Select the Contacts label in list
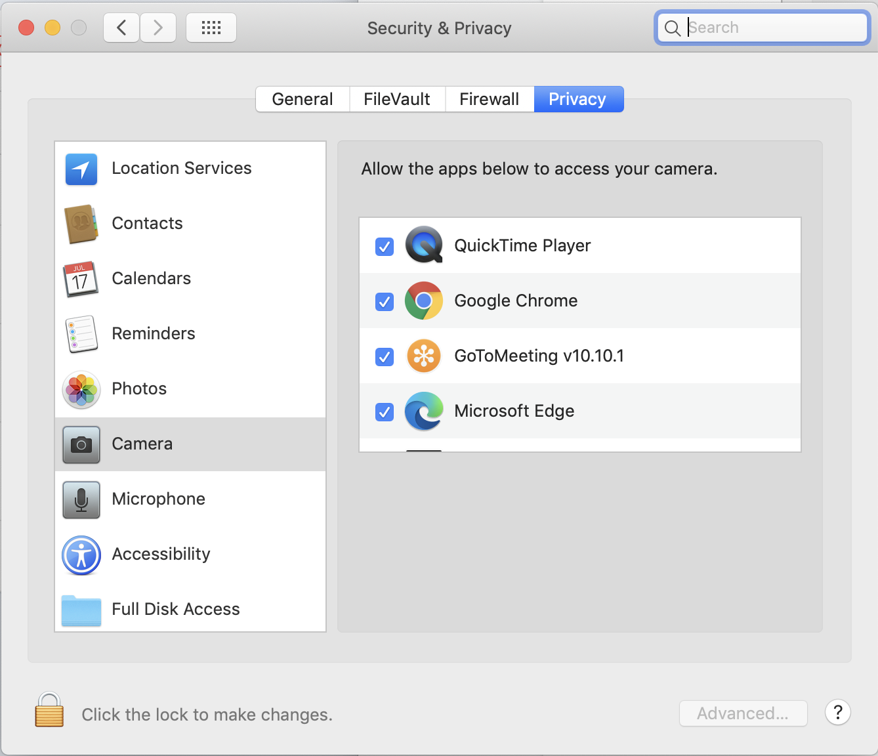 (148, 223)
